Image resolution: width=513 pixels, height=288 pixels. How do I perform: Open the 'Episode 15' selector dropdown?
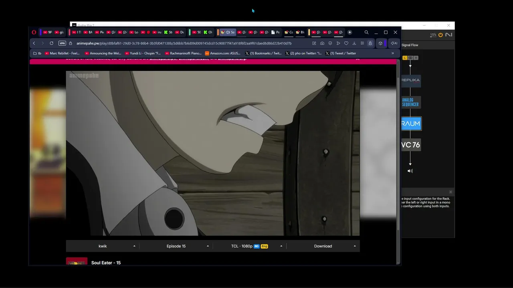pos(176,246)
